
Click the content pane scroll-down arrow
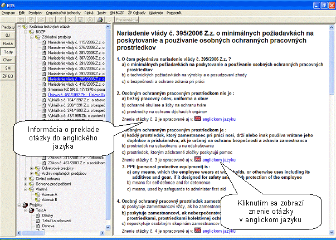click(332, 232)
